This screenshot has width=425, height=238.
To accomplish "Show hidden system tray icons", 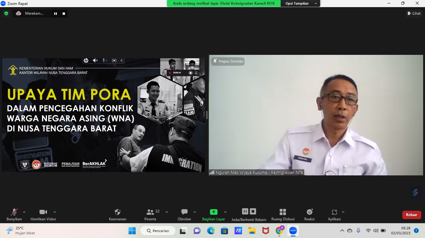I will 342,231.
